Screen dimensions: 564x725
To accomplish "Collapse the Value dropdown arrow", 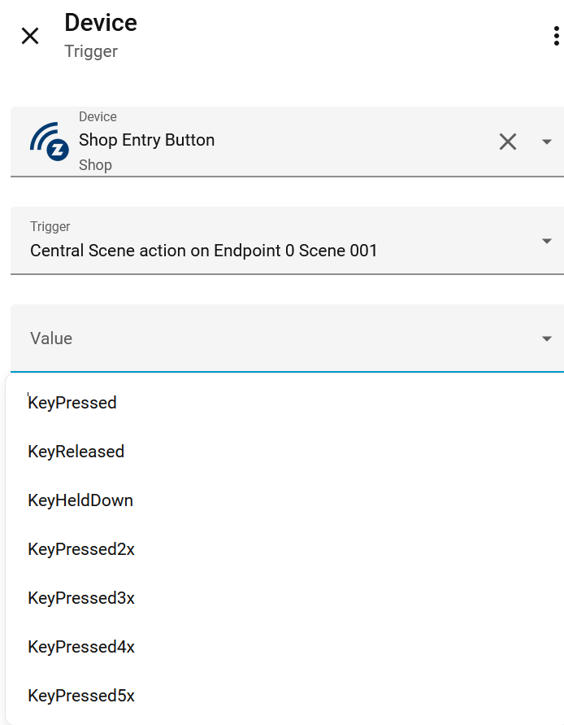I will [x=547, y=338].
